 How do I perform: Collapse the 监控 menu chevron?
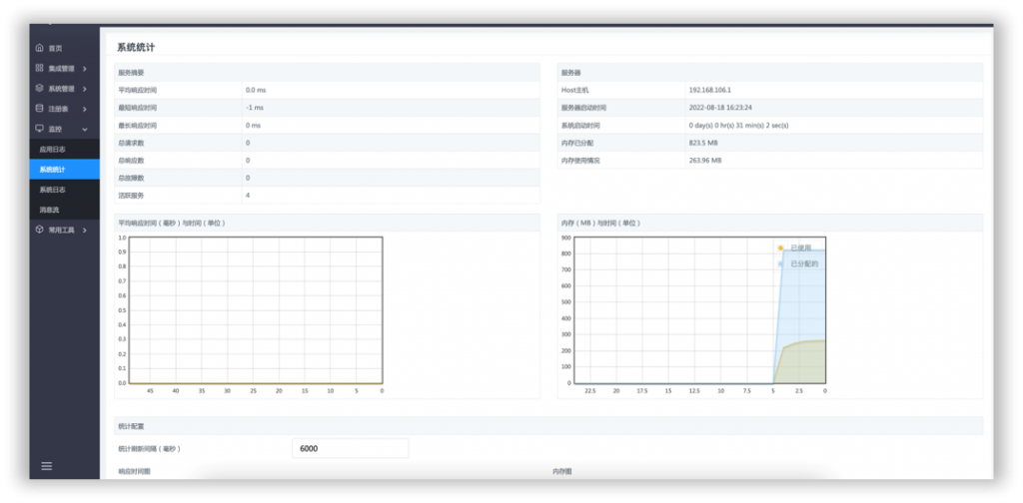[85, 130]
